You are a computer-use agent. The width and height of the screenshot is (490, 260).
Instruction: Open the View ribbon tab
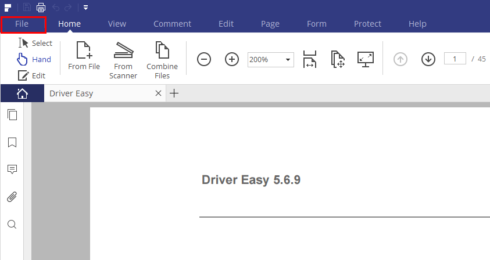pyautogui.click(x=117, y=24)
